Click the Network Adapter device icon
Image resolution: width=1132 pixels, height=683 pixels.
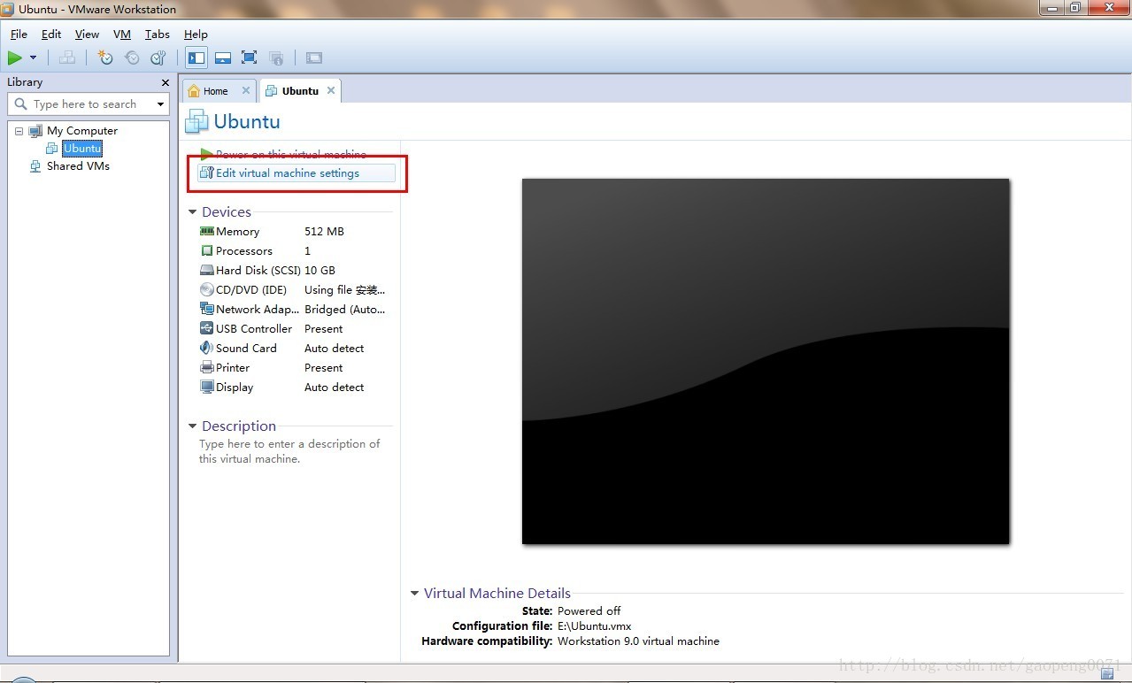click(207, 309)
